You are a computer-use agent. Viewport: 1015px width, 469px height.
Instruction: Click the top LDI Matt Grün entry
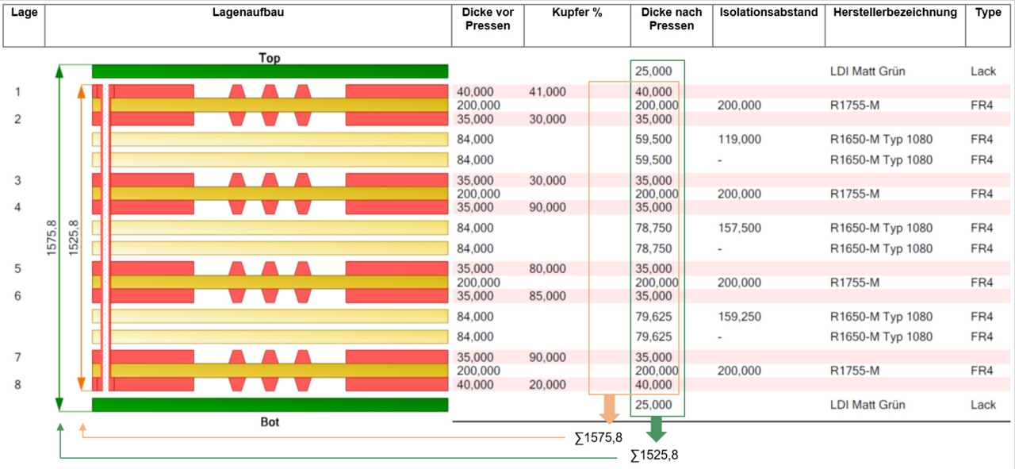(868, 71)
